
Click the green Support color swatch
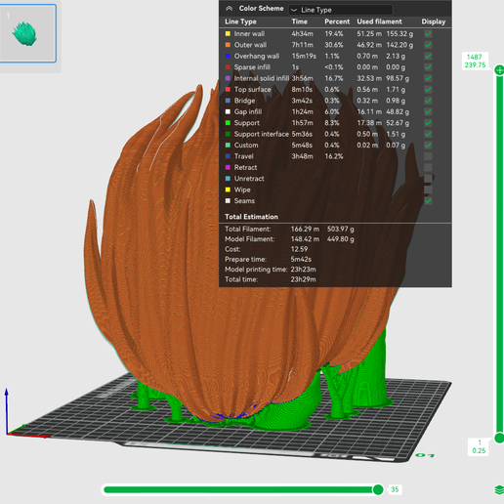tap(228, 123)
